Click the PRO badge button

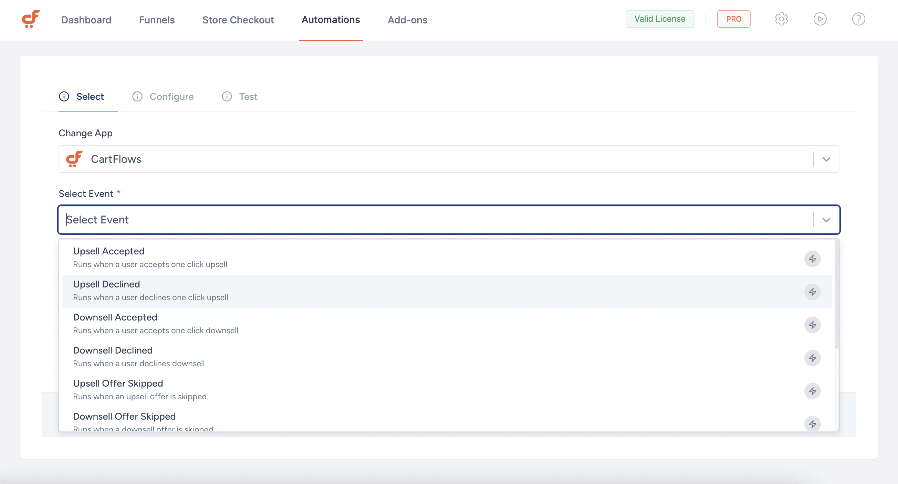point(733,19)
